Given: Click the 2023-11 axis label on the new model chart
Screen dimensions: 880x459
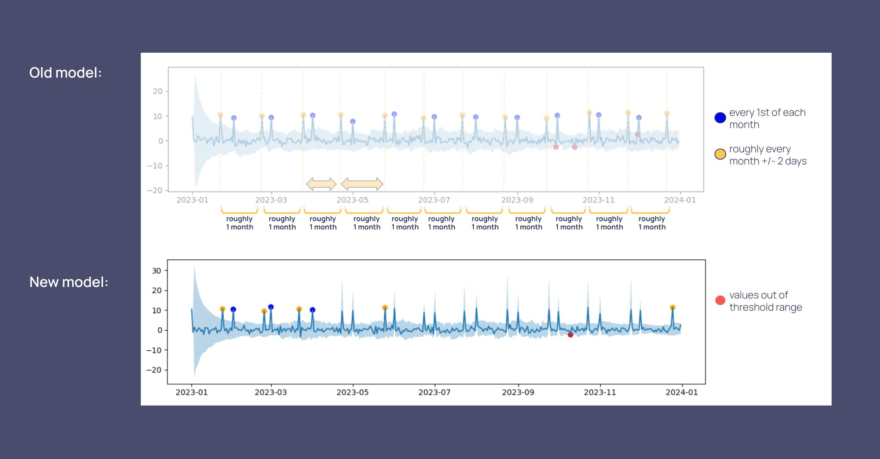Looking at the screenshot, I should (x=599, y=392).
